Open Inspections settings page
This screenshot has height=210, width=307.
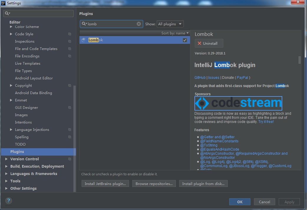click(x=25, y=41)
